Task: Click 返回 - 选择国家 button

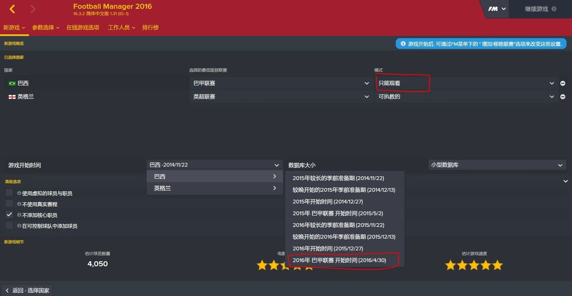Action: [27, 290]
